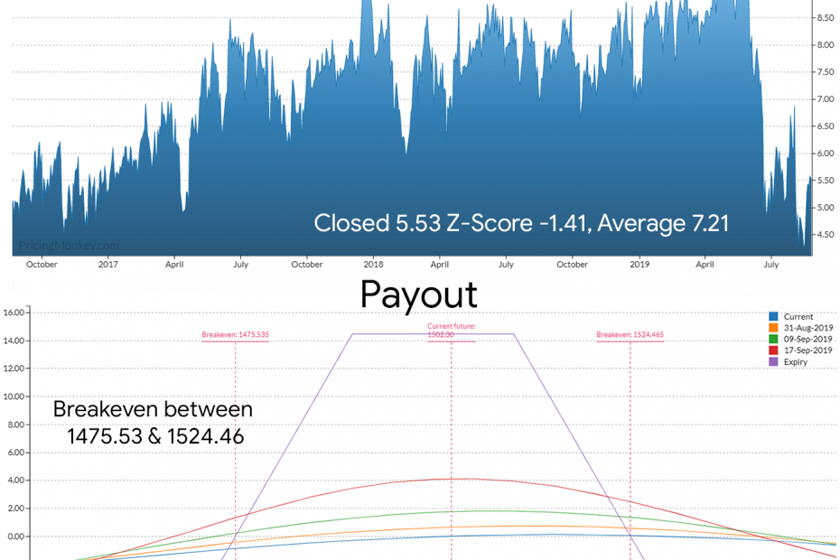Click the 4.50 right-axis value
Viewport: 840px width, 560px height.
[x=826, y=235]
